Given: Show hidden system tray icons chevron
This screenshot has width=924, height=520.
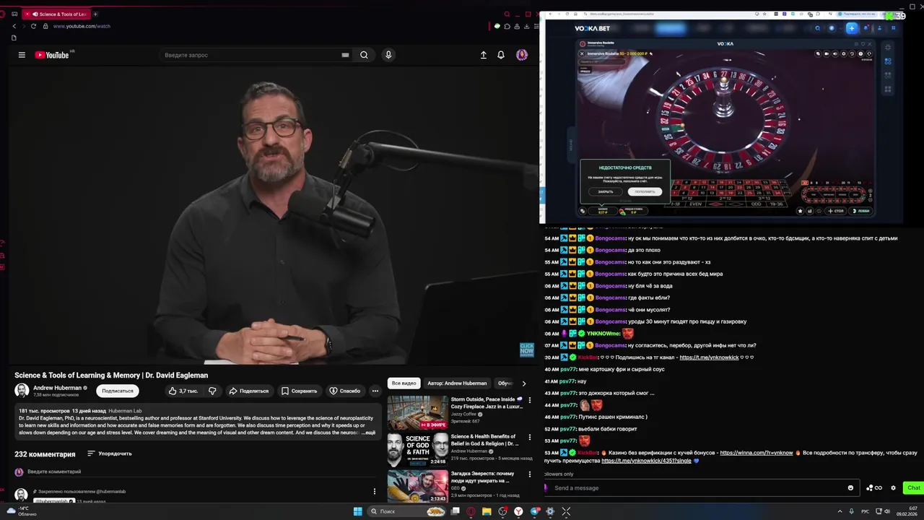Looking at the screenshot, I should click(840, 511).
